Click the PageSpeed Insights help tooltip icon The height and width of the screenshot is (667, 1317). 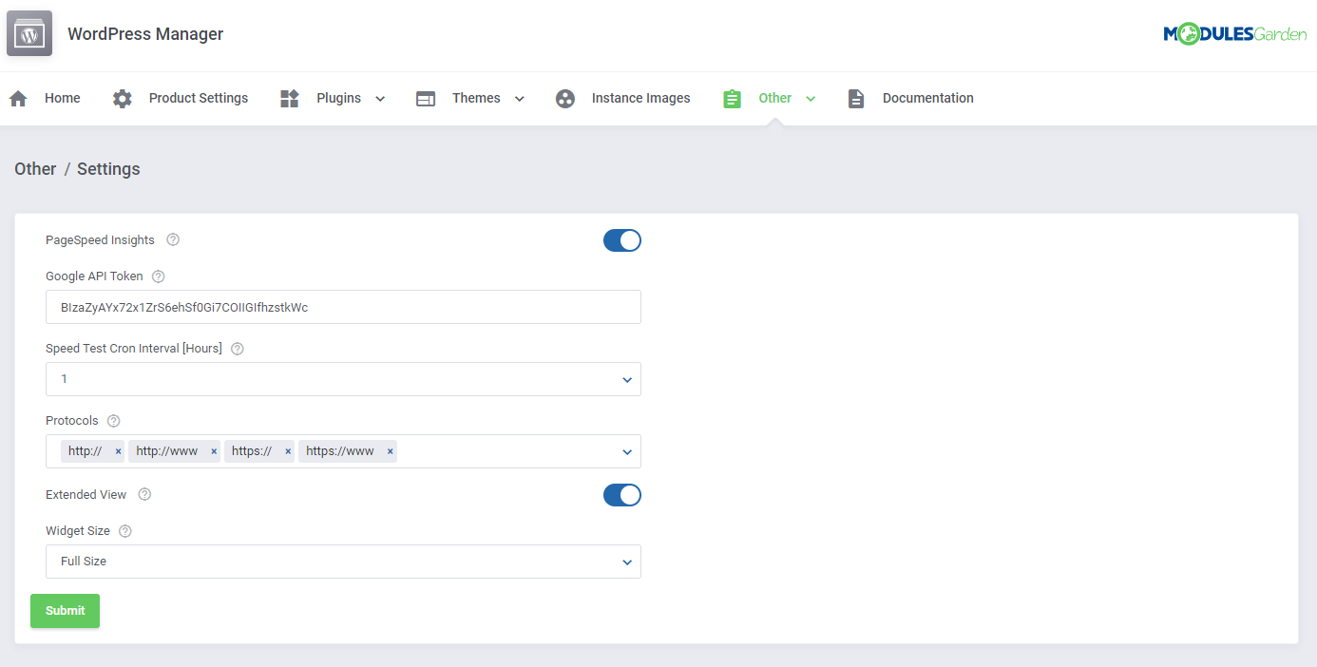tap(172, 239)
